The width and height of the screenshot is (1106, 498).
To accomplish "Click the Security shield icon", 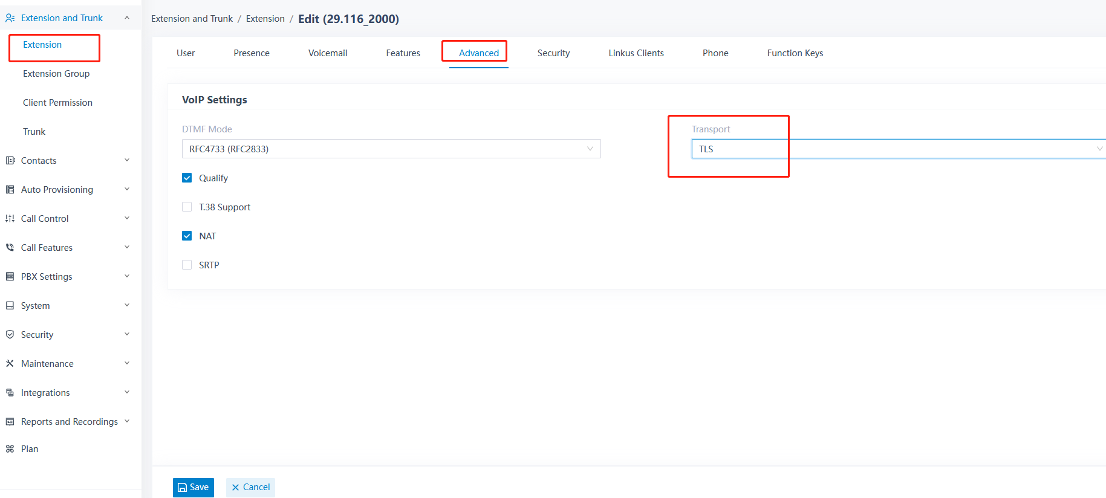I will (10, 335).
